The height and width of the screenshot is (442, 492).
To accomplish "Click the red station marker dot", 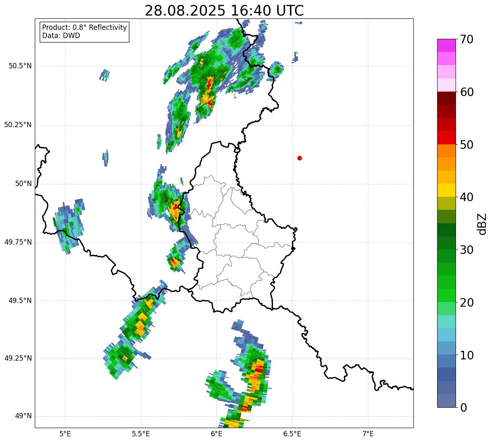I will 300,158.
